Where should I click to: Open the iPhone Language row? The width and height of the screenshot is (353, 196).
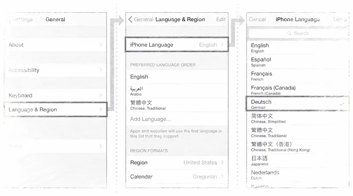coord(177,45)
